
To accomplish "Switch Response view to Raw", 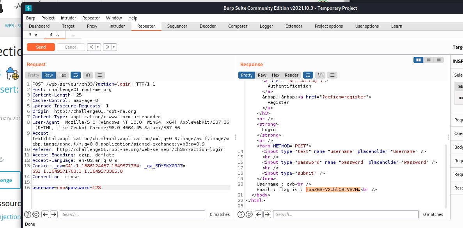I will 262,75.
